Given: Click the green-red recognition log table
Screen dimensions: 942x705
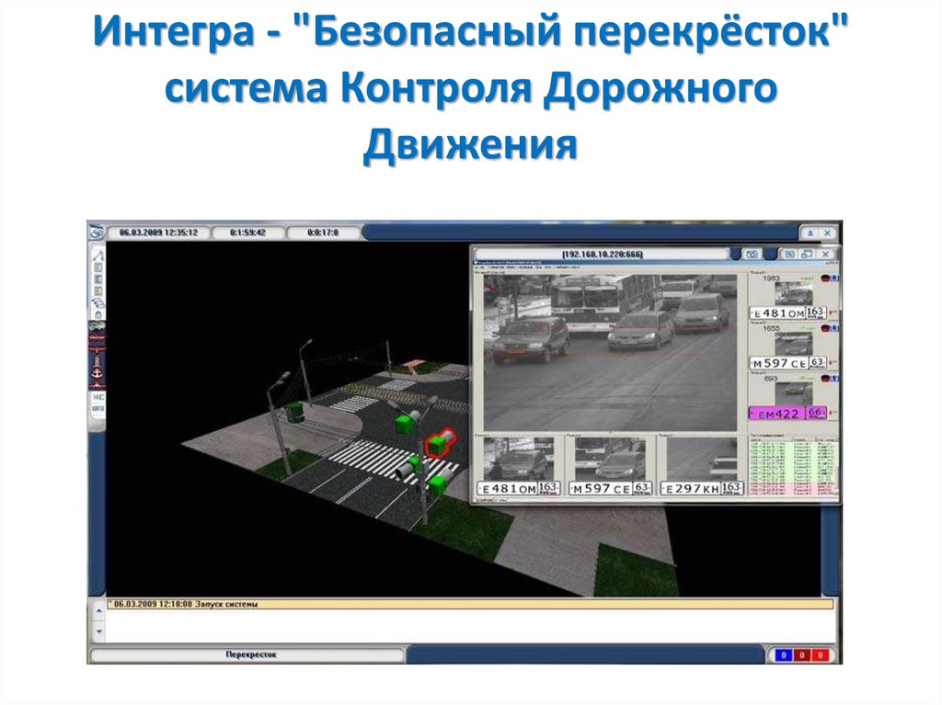Looking at the screenshot, I should 793,466.
